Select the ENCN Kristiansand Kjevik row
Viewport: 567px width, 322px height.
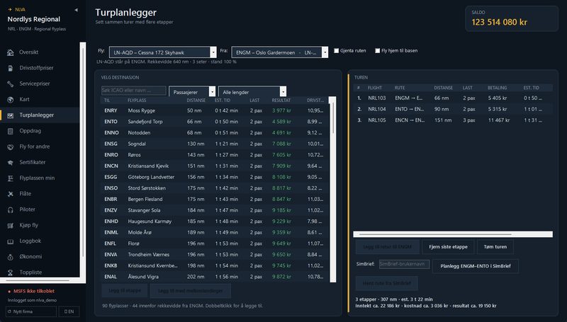(x=214, y=166)
